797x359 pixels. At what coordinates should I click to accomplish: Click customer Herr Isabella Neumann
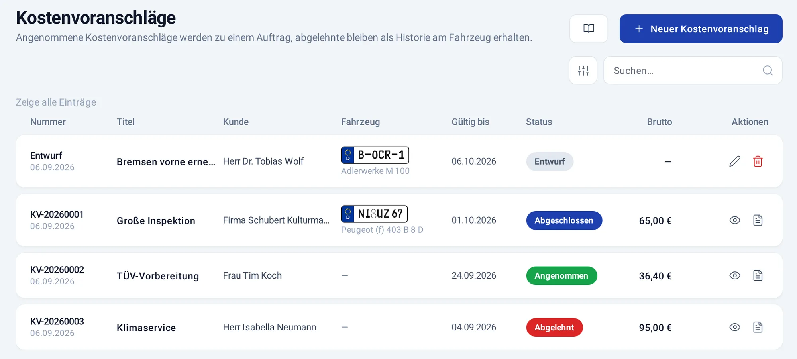(x=269, y=327)
